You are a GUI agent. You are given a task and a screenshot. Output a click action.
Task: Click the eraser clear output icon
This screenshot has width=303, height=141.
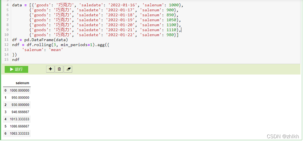click(68, 69)
